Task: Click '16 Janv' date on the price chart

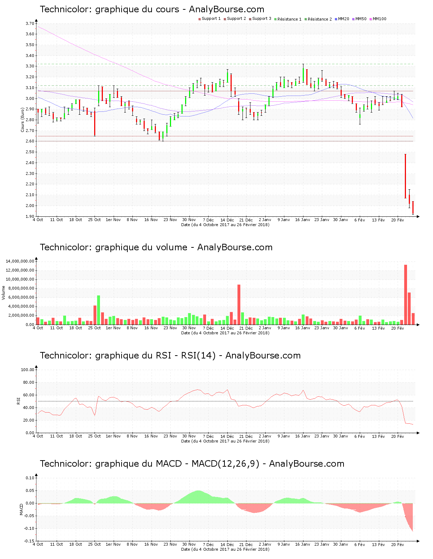Action: pyautogui.click(x=302, y=220)
